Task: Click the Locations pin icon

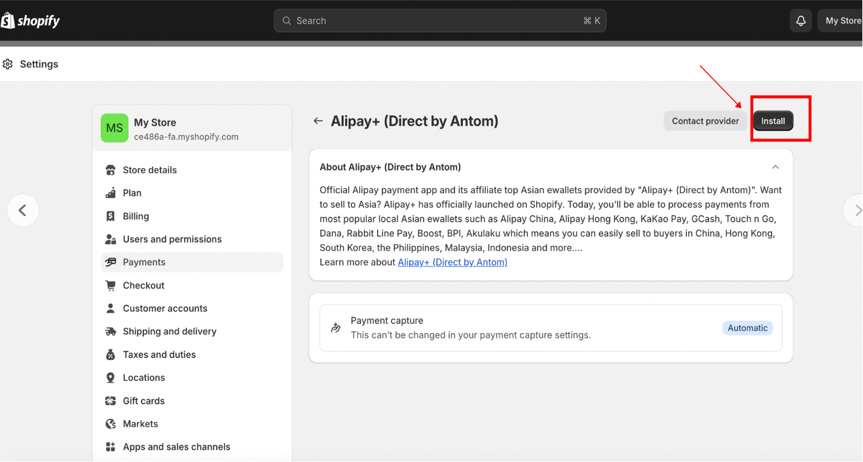Action: click(111, 378)
